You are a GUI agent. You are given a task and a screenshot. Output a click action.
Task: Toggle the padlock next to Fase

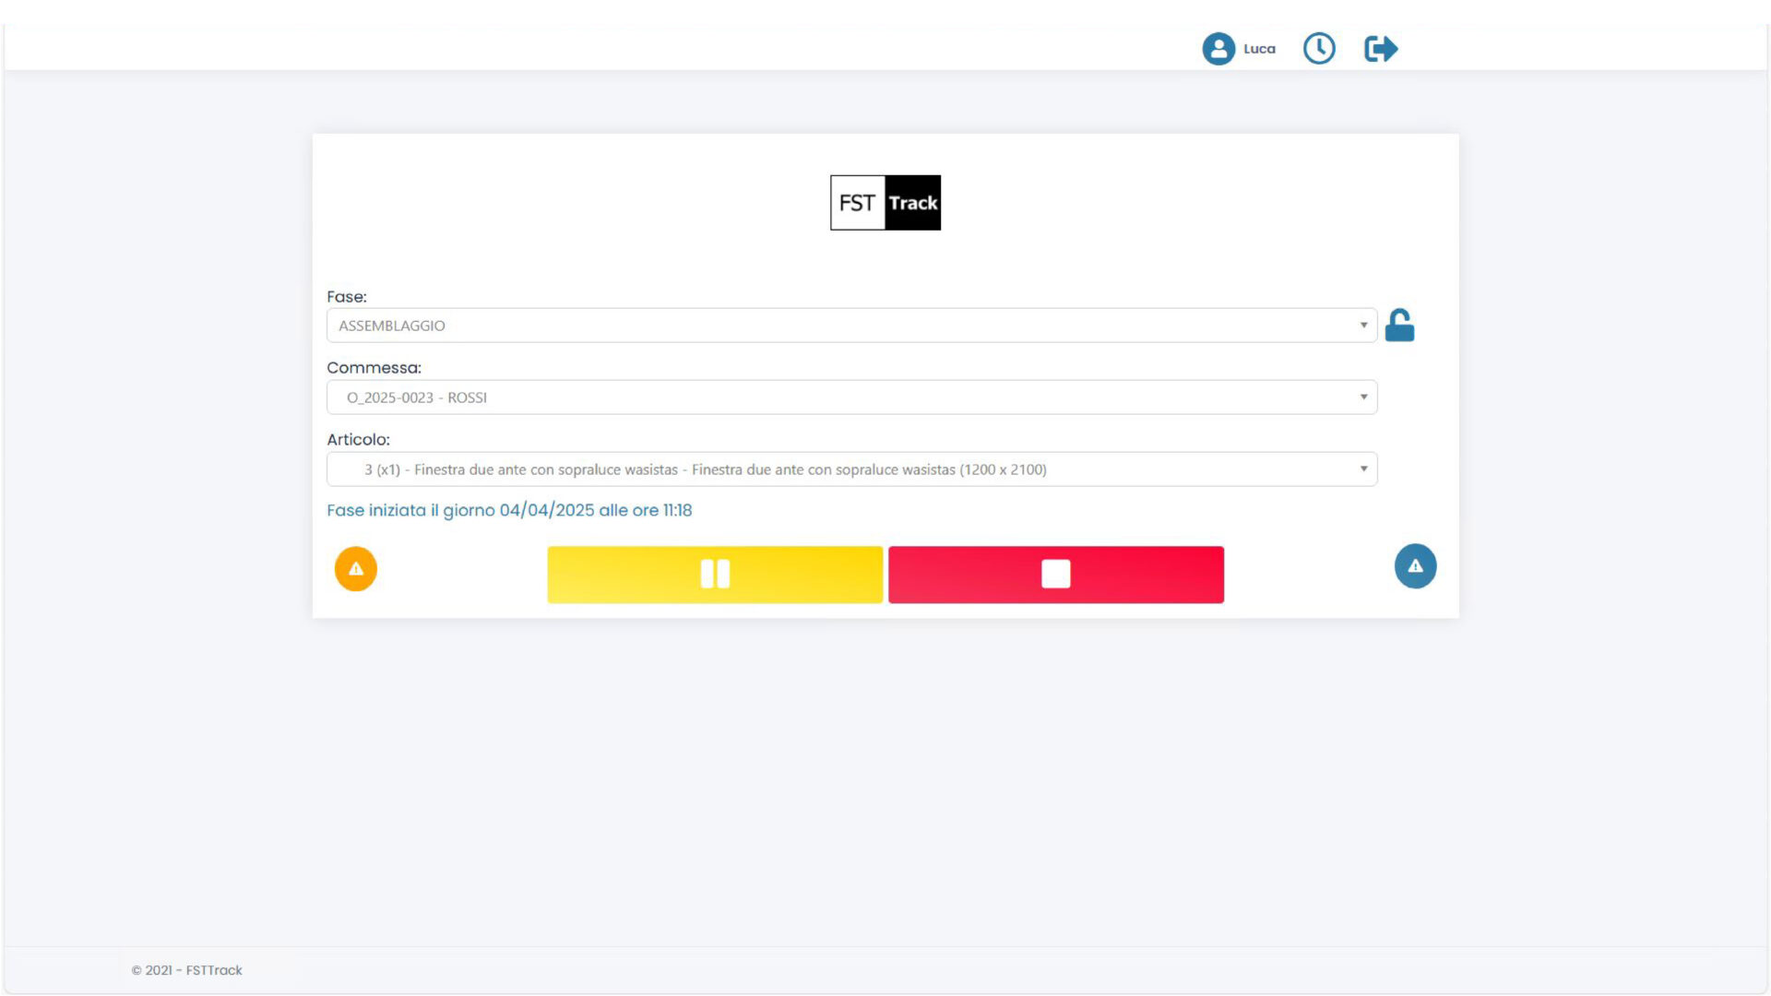(x=1399, y=326)
